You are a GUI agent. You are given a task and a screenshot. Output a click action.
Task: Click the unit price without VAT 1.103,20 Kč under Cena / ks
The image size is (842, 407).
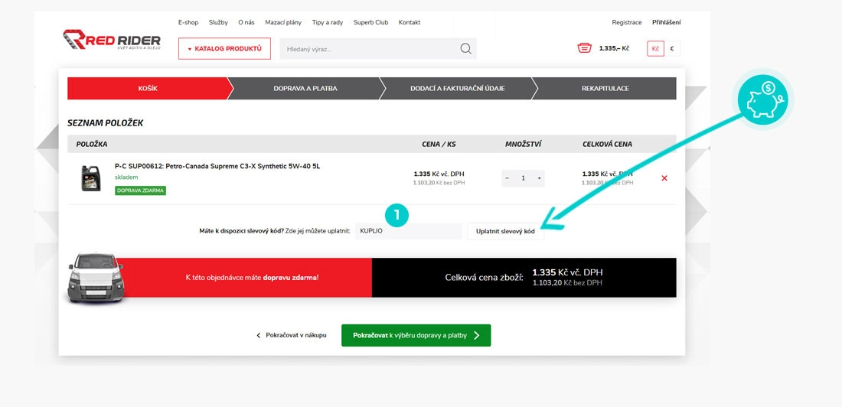(439, 183)
